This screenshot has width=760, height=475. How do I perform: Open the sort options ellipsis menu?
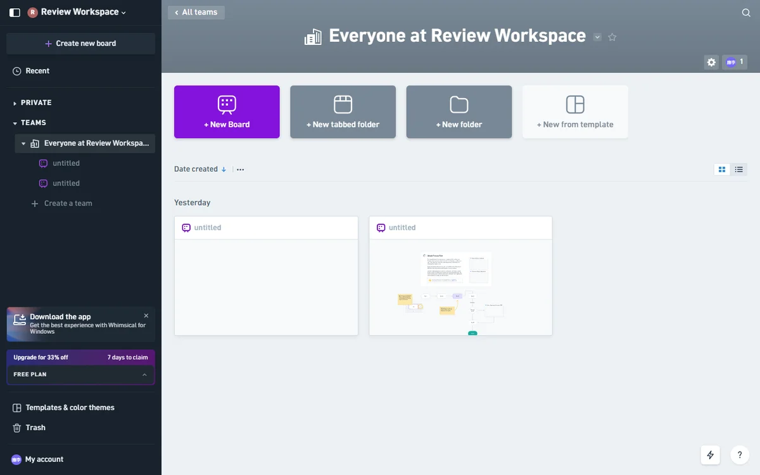[241, 169]
